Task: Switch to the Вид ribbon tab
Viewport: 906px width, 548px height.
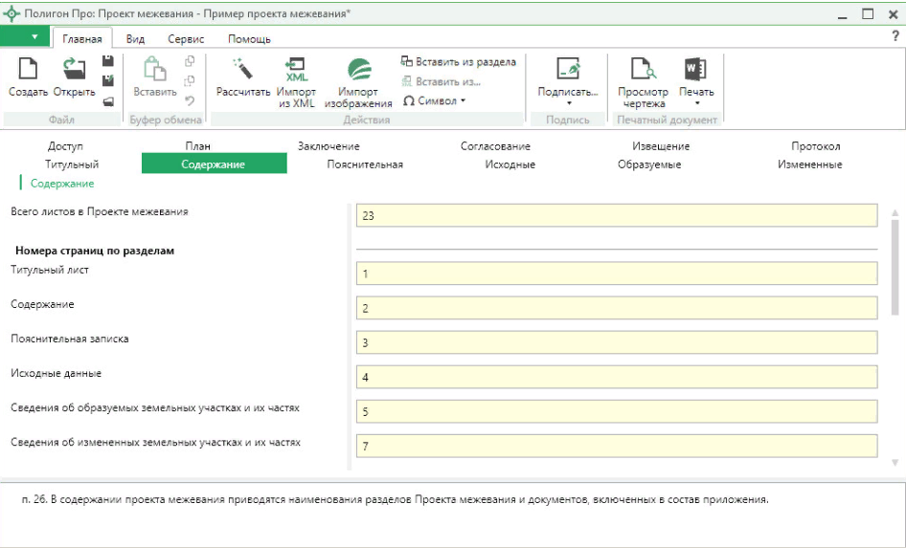Action: [x=136, y=39]
